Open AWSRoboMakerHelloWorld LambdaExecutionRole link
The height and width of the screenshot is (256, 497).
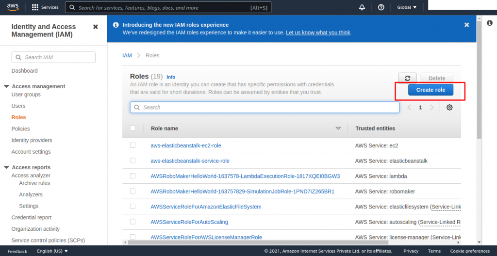pyautogui.click(x=245, y=176)
